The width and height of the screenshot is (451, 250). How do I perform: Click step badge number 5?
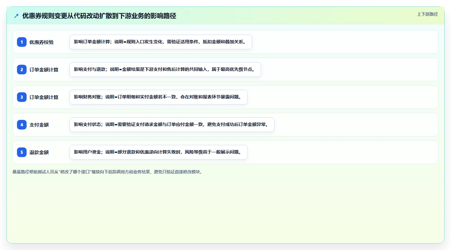(22, 152)
